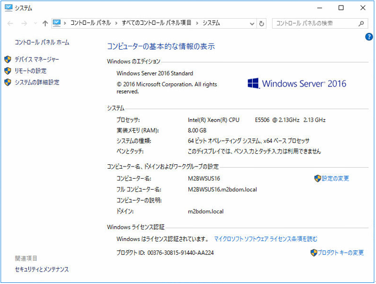Click the Windows Server 2016 logo
Viewport: 376px width, 284px height.
point(297,84)
